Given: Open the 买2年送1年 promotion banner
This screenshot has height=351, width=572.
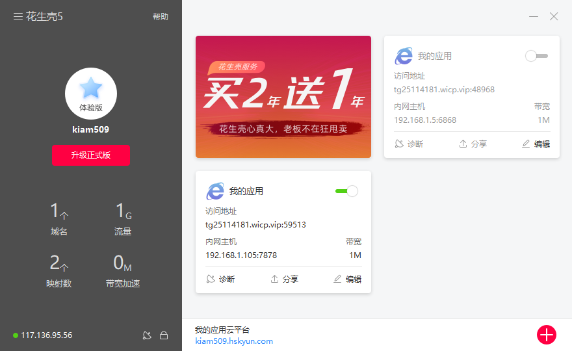Looking at the screenshot, I should (x=283, y=97).
